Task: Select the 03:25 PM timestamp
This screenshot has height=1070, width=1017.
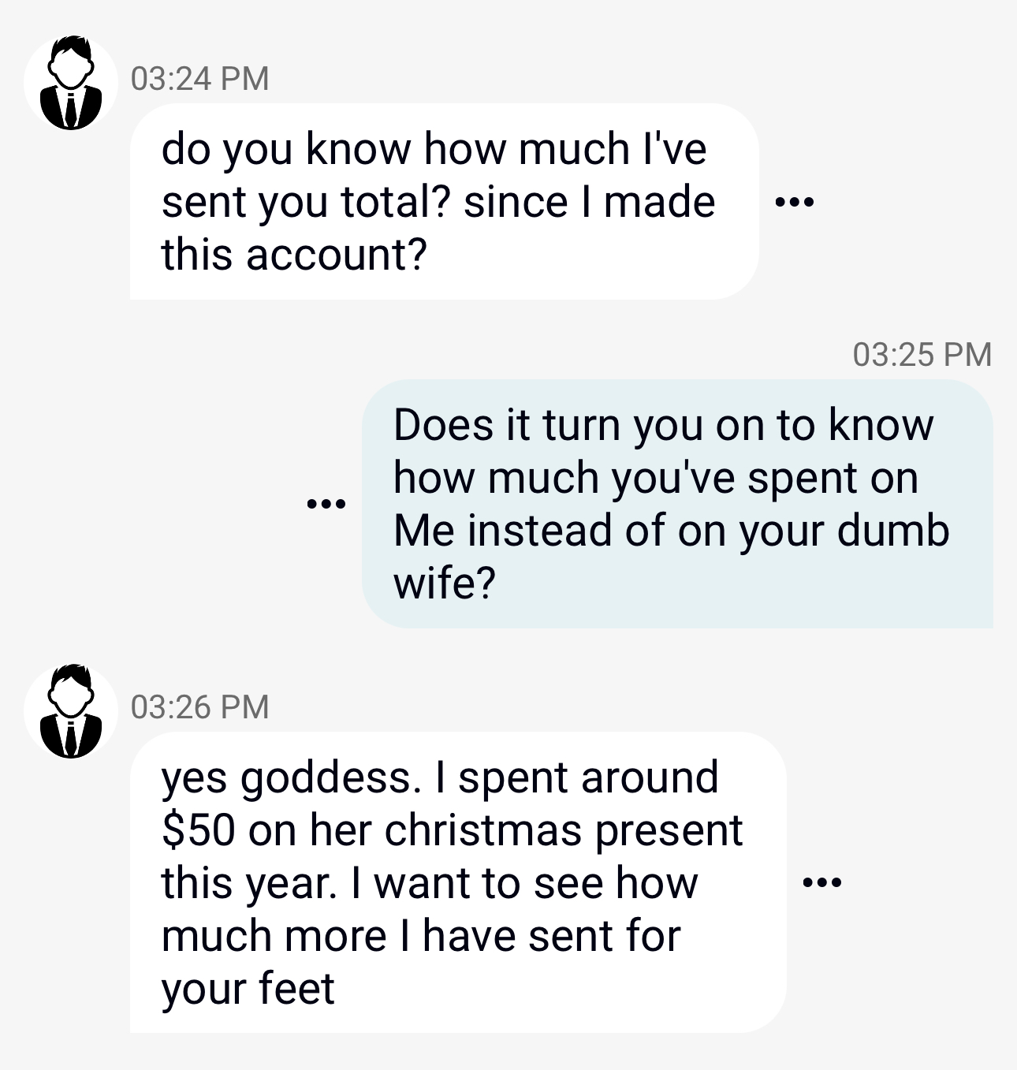Action: 922,354
